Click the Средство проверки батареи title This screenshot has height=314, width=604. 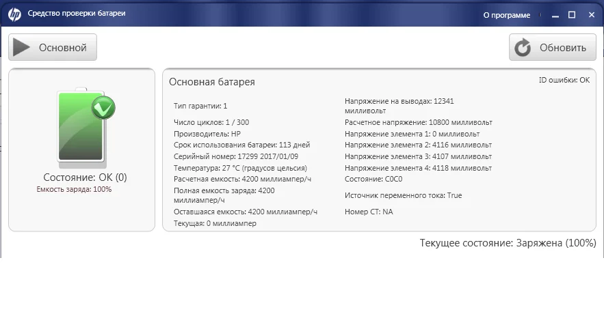pos(77,14)
